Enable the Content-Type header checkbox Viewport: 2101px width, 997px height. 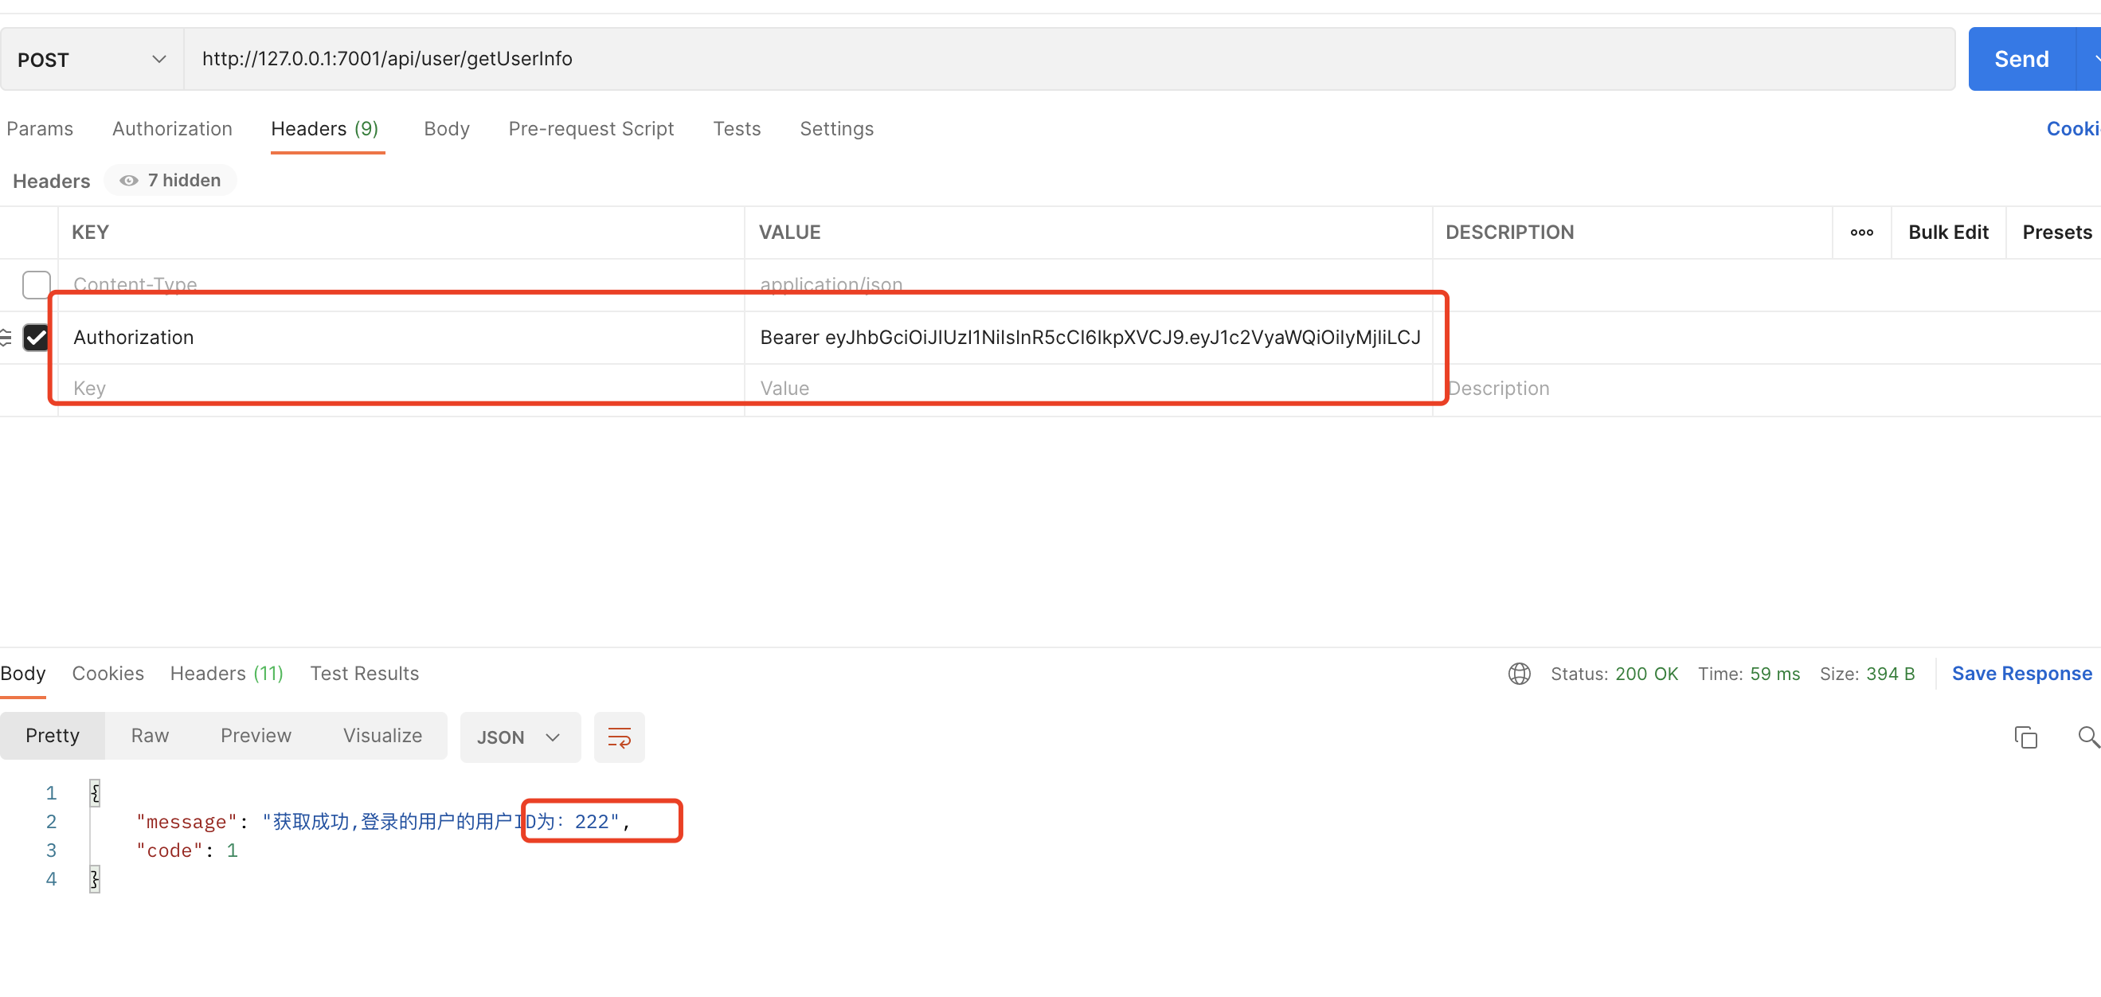[36, 284]
